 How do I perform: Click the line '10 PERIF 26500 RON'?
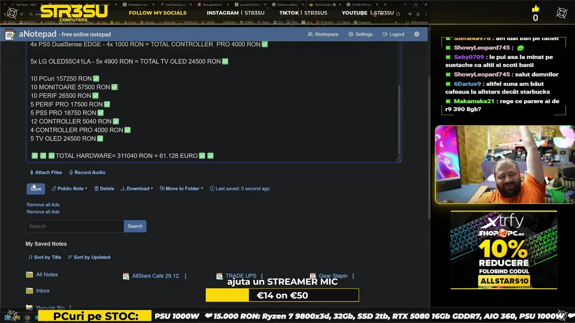[64, 96]
